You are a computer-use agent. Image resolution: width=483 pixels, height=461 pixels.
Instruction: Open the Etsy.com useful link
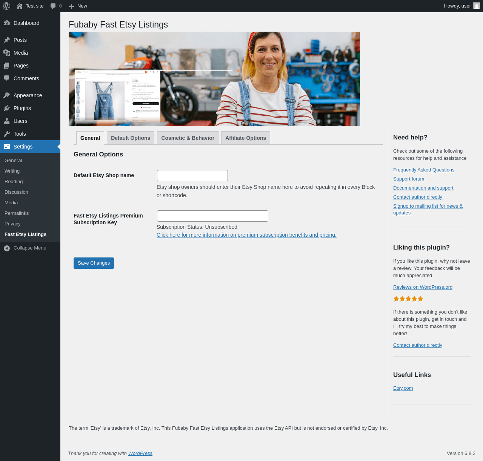pyautogui.click(x=403, y=388)
